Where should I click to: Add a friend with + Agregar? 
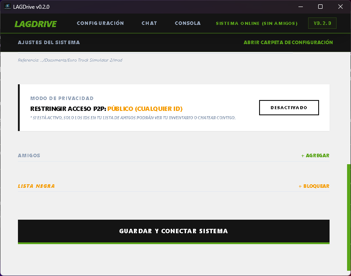pos(315,155)
